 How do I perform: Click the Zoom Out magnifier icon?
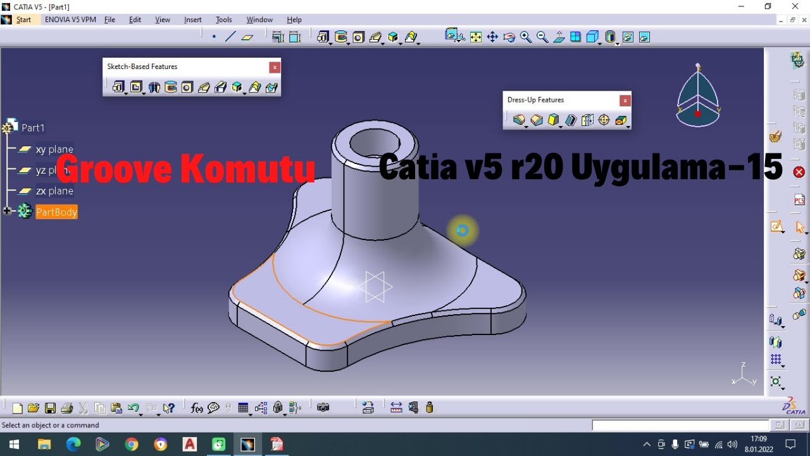(542, 37)
